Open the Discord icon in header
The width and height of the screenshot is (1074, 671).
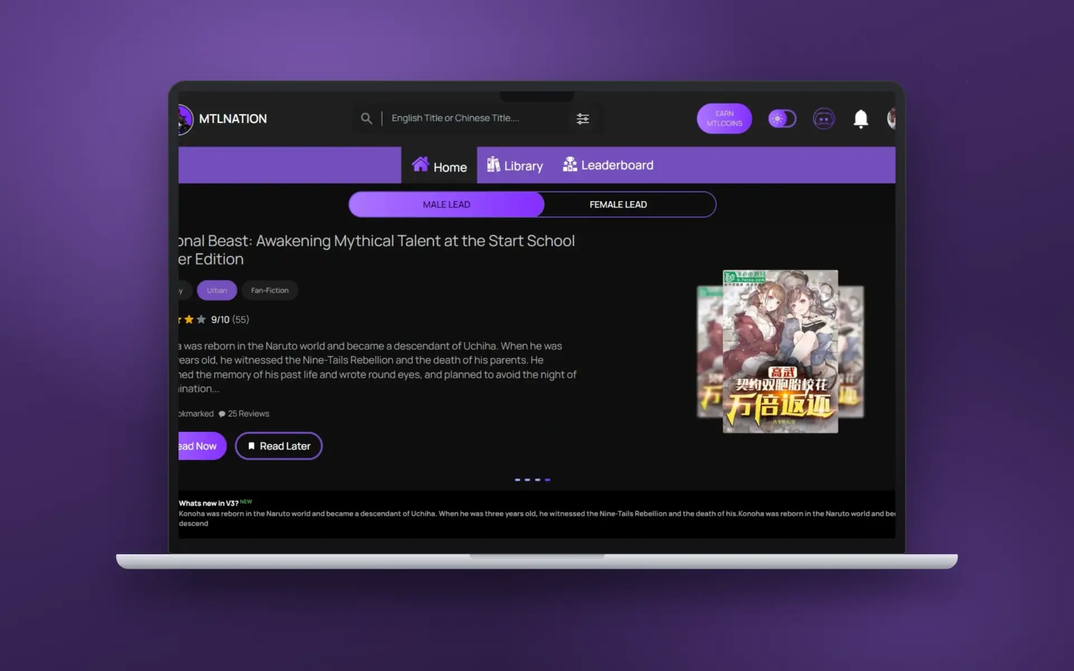click(823, 119)
